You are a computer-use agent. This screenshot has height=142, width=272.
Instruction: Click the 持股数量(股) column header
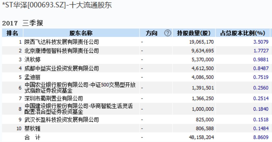(x=194, y=33)
